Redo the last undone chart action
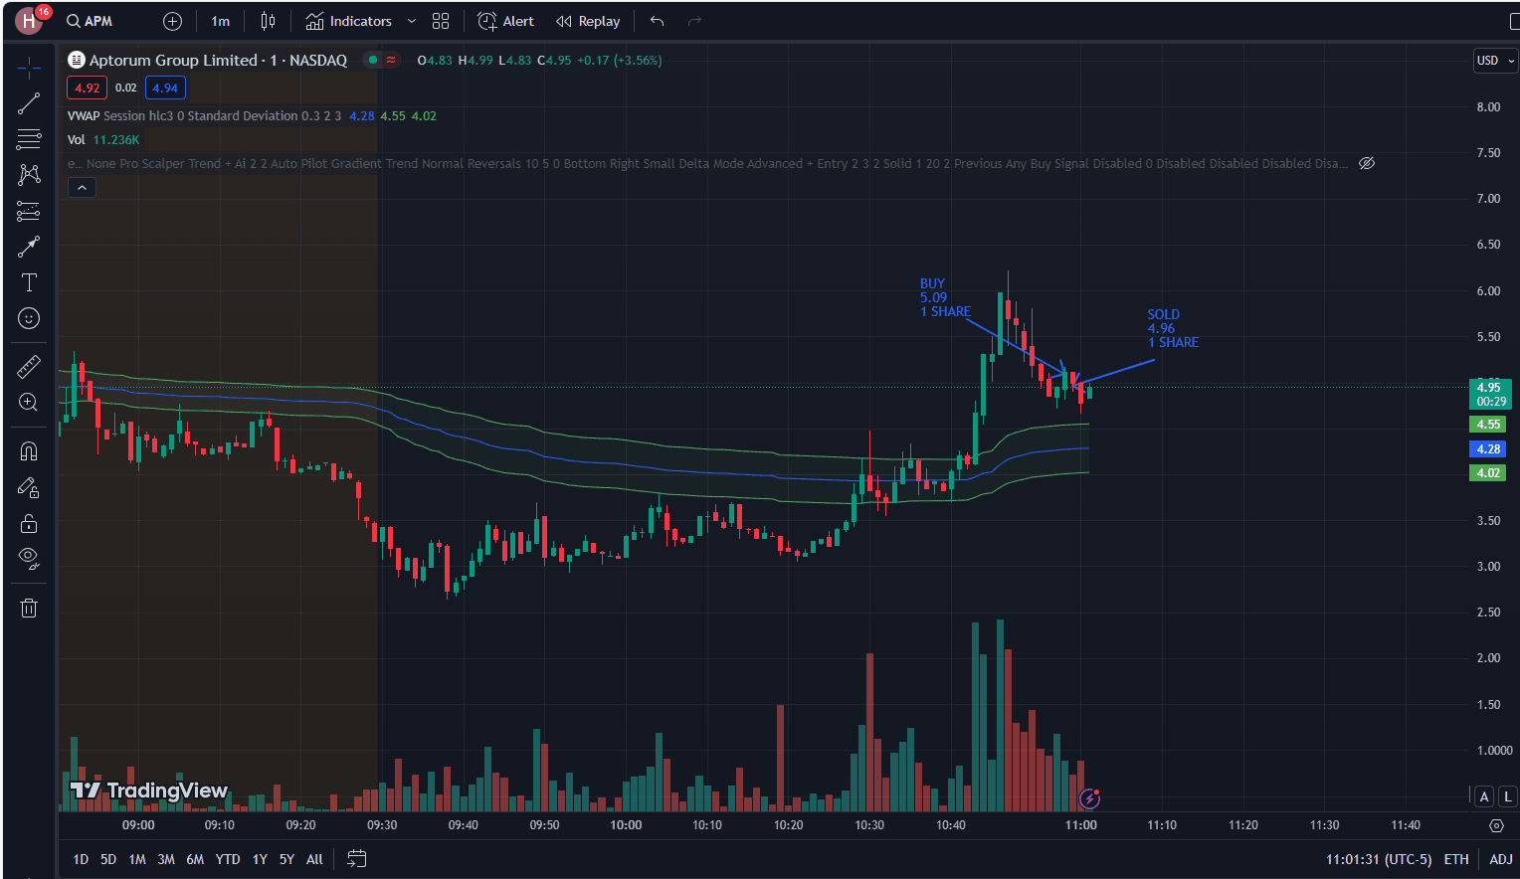The image size is (1520, 879). (x=694, y=21)
